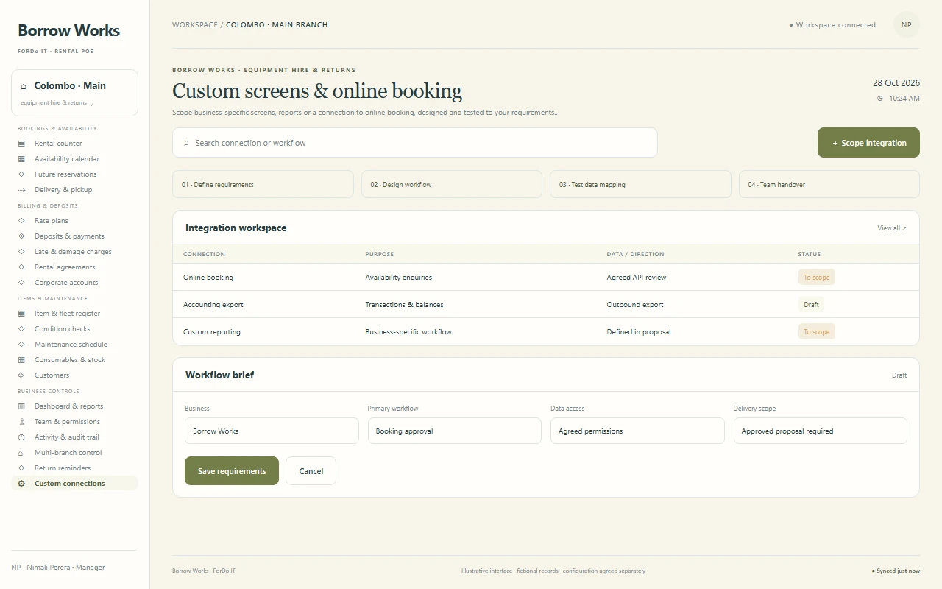The image size is (942, 589).
Task: Click the home icon beside Colombo · Main
Action: [x=24, y=86]
